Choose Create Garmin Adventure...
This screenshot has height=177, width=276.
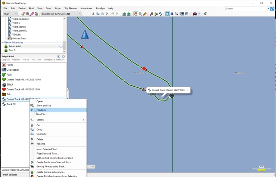click(x=58, y=172)
